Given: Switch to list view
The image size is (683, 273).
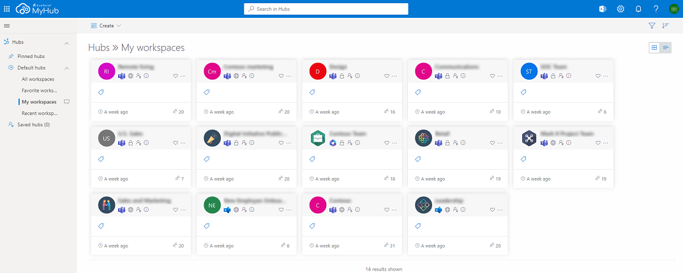Looking at the screenshot, I should [666, 47].
